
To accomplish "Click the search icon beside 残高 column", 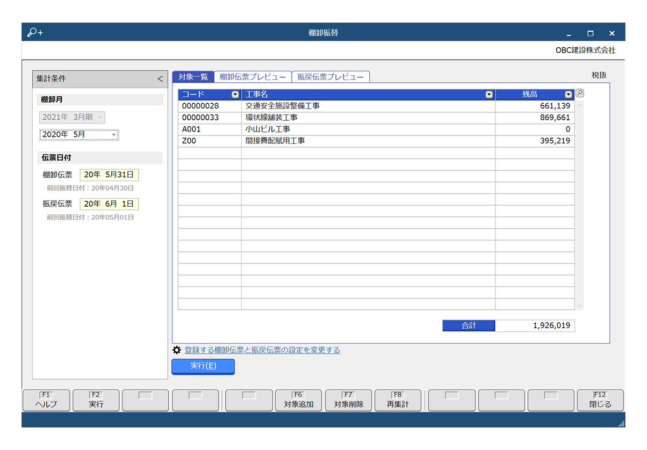I will (x=580, y=93).
